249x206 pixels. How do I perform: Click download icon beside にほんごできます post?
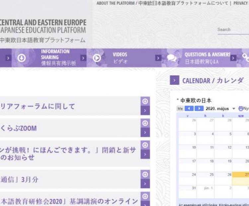click(145, 145)
